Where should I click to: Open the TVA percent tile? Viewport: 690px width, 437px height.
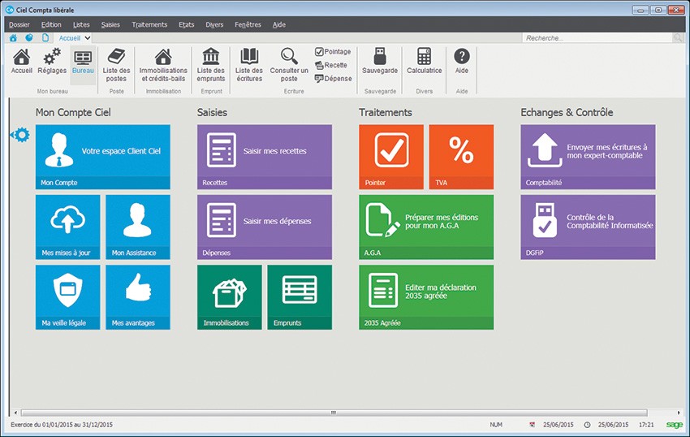[x=460, y=157]
